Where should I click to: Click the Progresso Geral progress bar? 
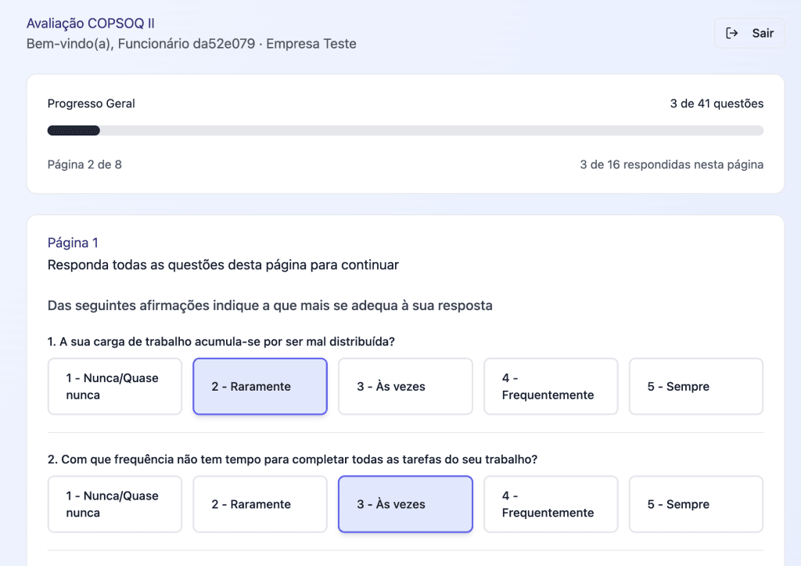coord(405,130)
